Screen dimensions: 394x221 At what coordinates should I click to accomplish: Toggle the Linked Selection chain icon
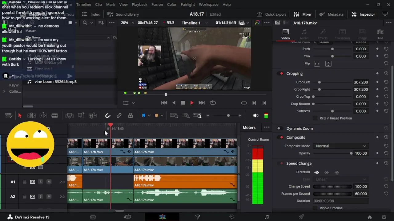click(119, 116)
